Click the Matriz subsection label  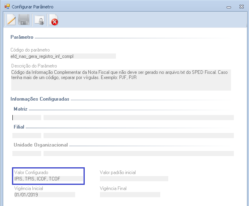20,109
